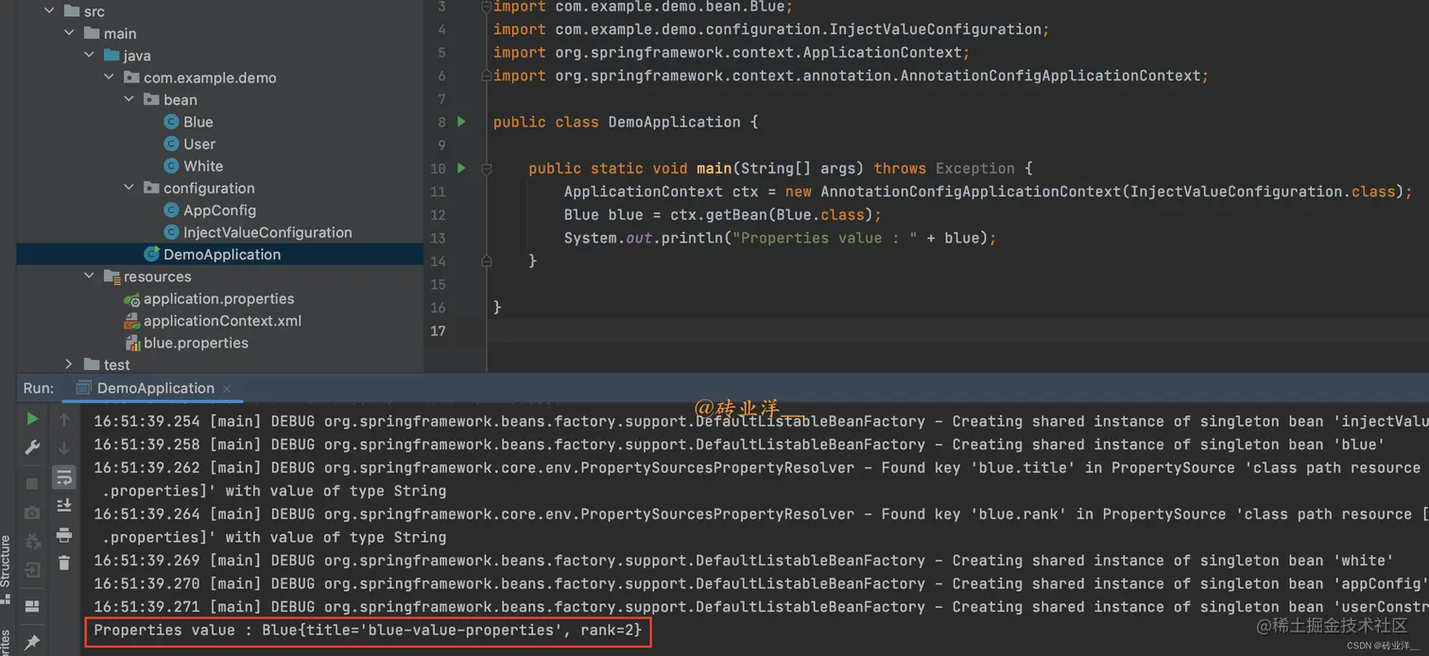The image size is (1429, 656).
Task: Collapse the configuration package chevron
Action: (129, 188)
